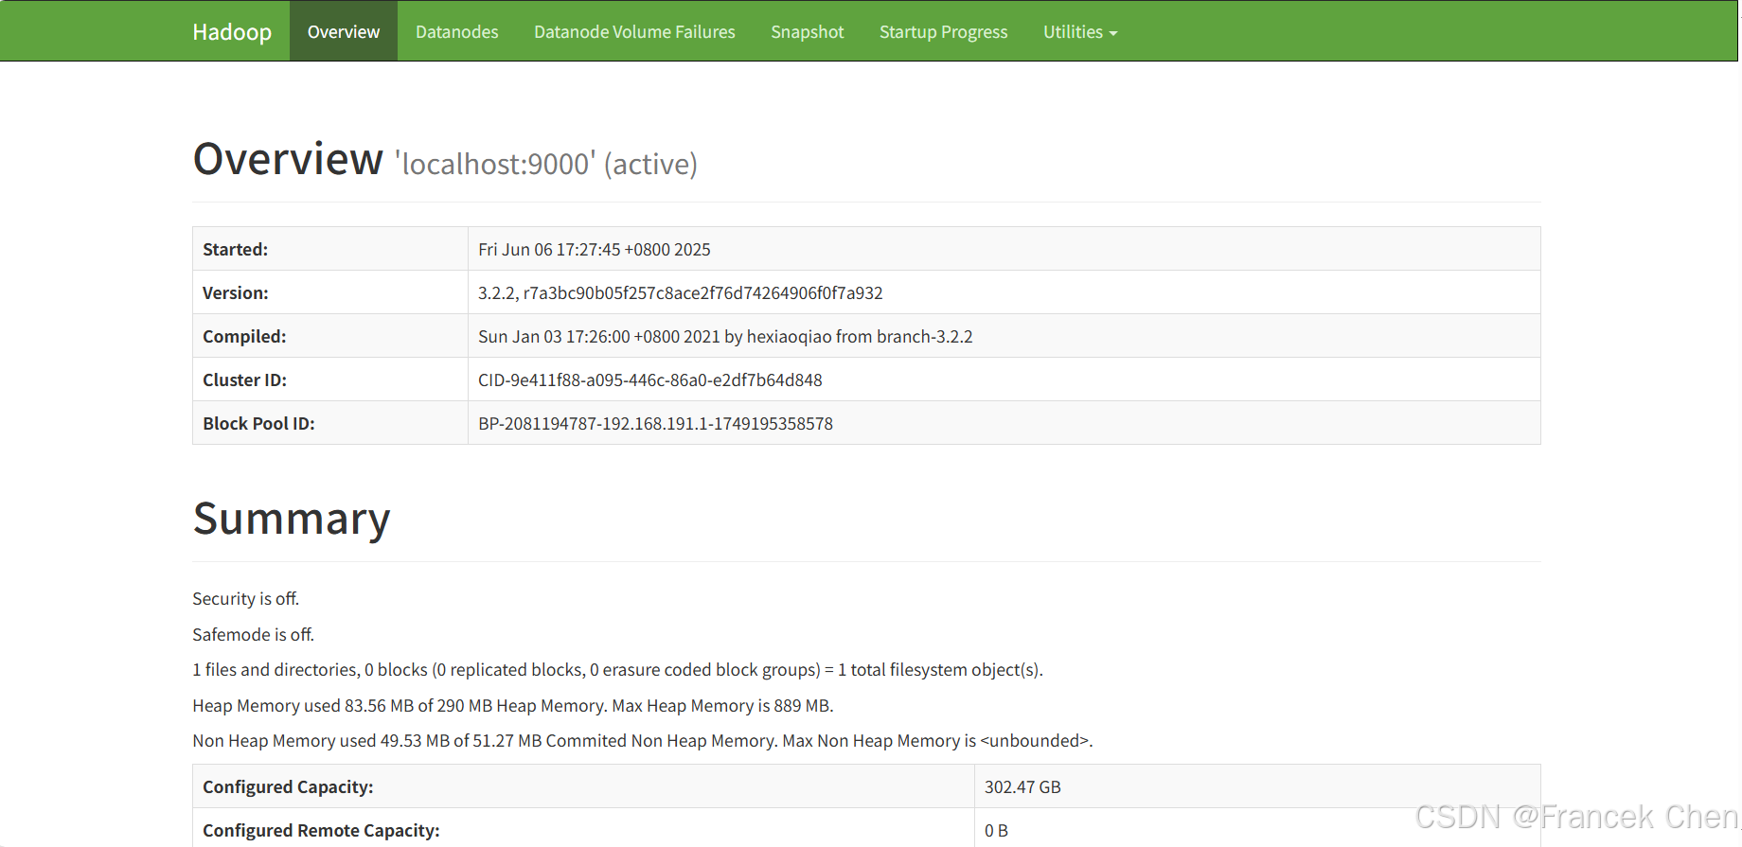Click the 302.47 GB capacity value

(1022, 786)
